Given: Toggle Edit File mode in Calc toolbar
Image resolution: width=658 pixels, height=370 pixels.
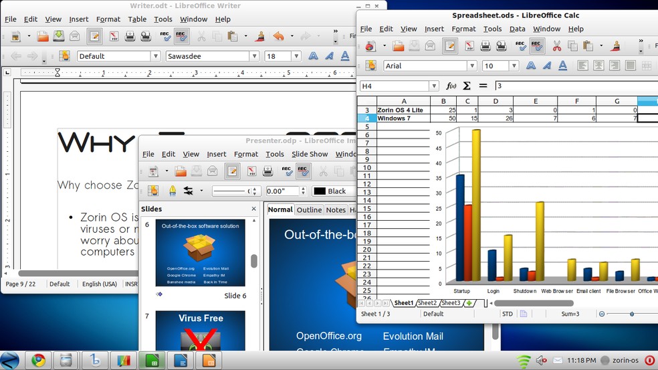Looking at the screenshot, I should 450,46.
